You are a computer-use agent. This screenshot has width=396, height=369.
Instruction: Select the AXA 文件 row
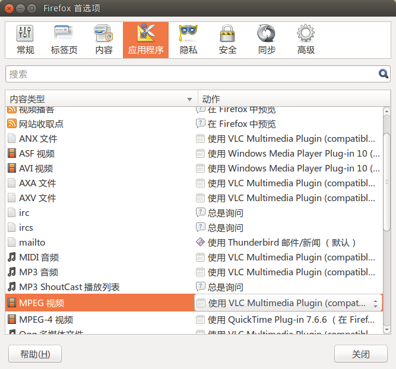pyautogui.click(x=194, y=183)
